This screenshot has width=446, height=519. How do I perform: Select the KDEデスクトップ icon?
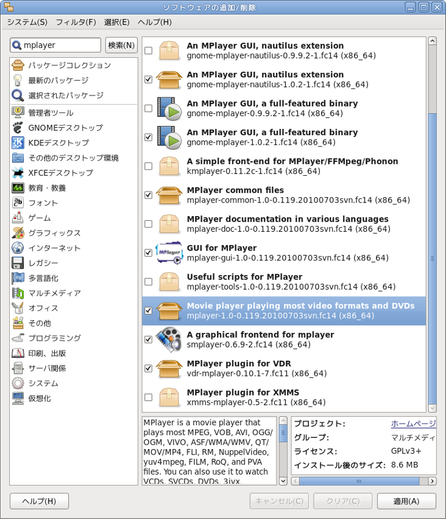[18, 142]
